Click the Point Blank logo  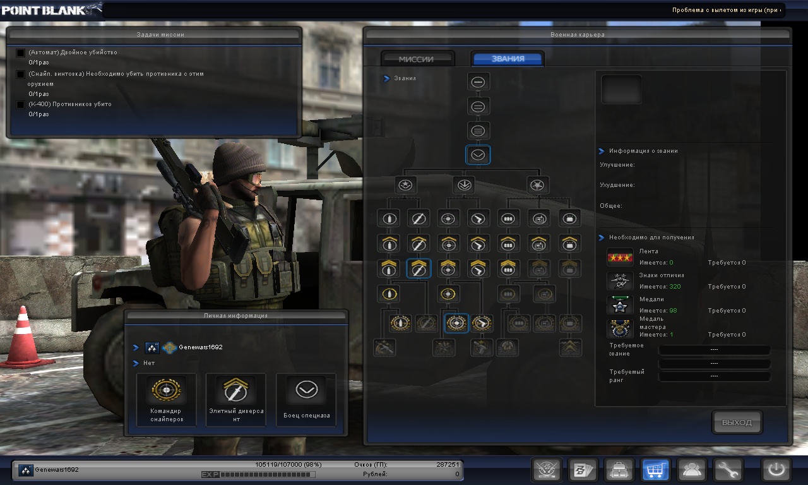click(51, 9)
